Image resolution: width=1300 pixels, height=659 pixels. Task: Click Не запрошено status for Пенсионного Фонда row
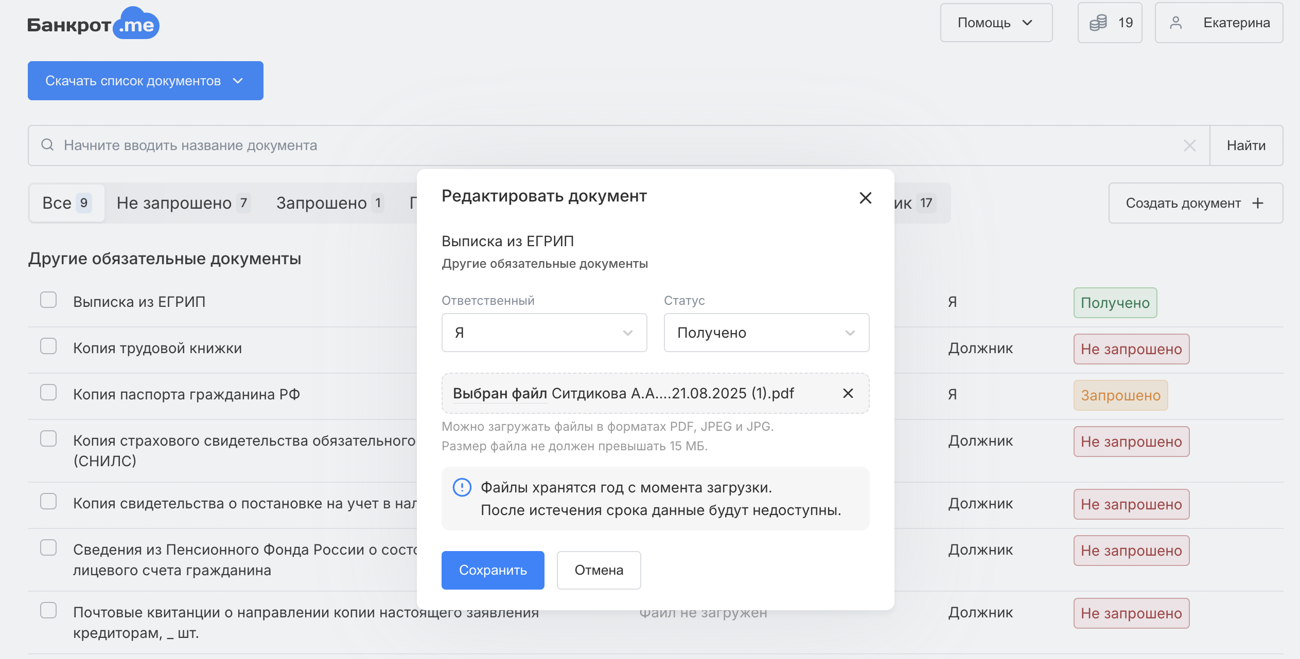click(1131, 551)
